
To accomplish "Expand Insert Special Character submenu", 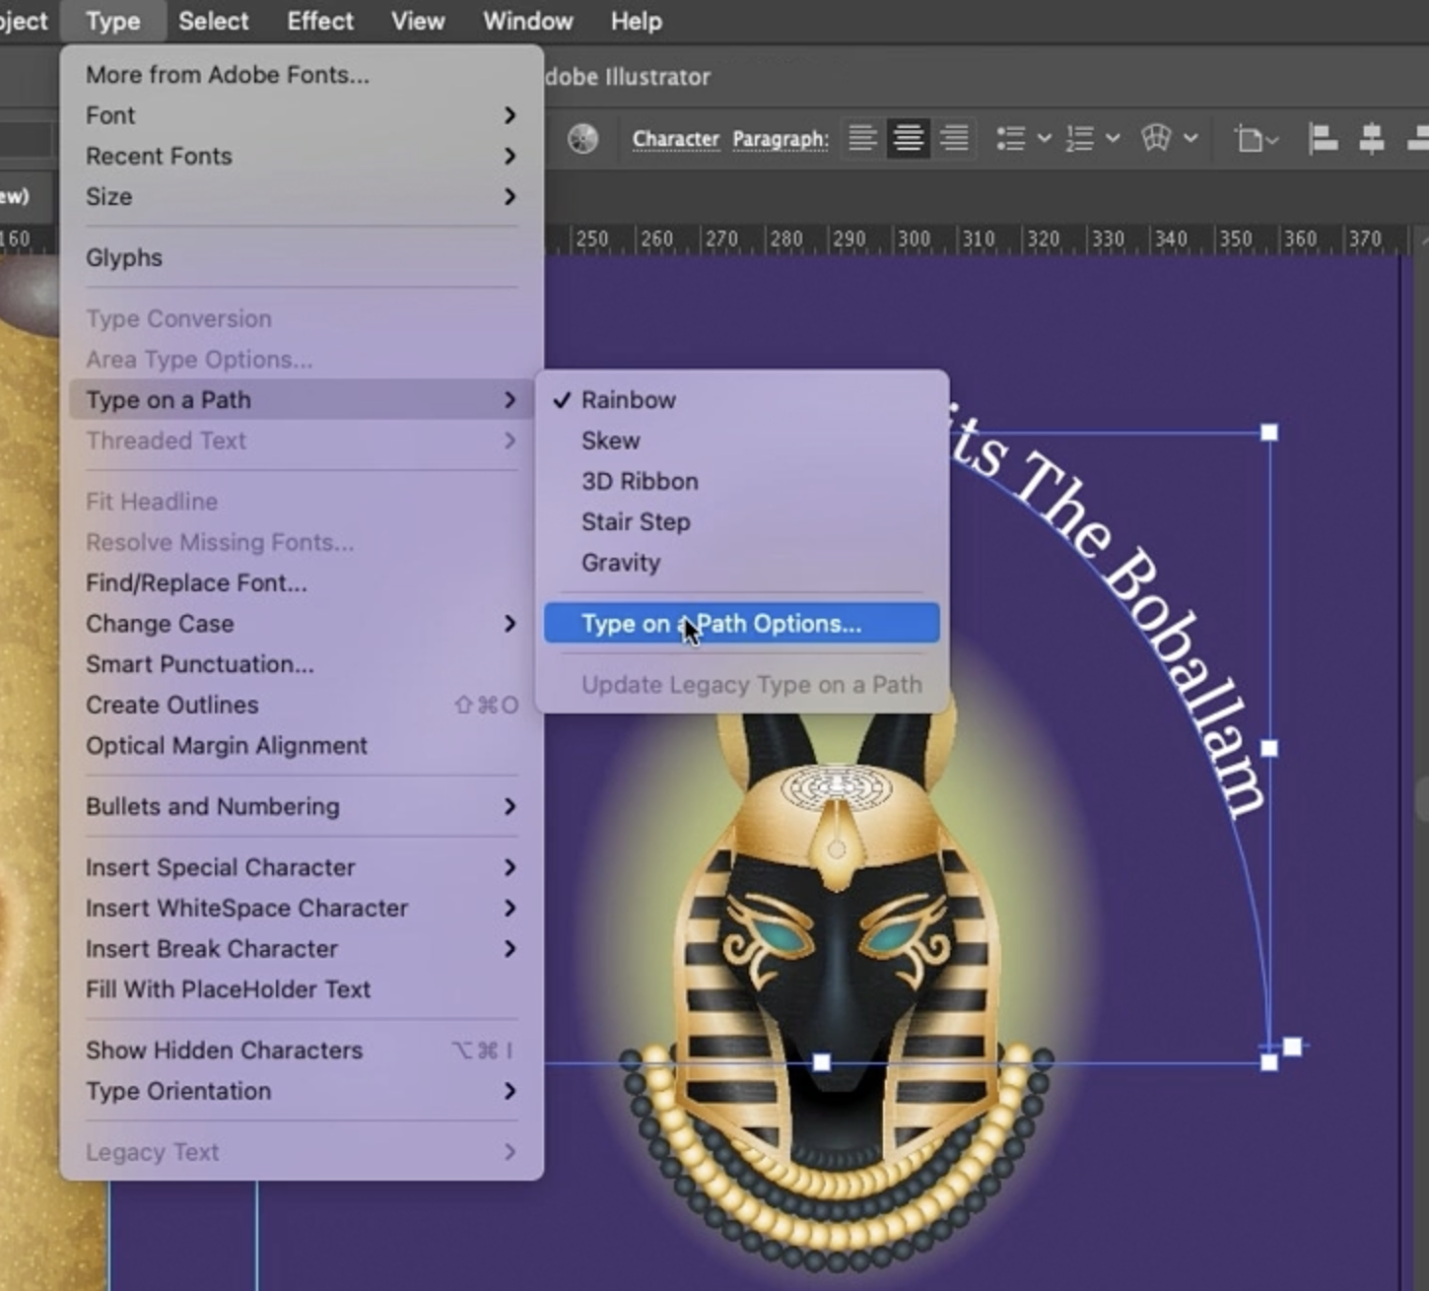I will [x=302, y=867].
